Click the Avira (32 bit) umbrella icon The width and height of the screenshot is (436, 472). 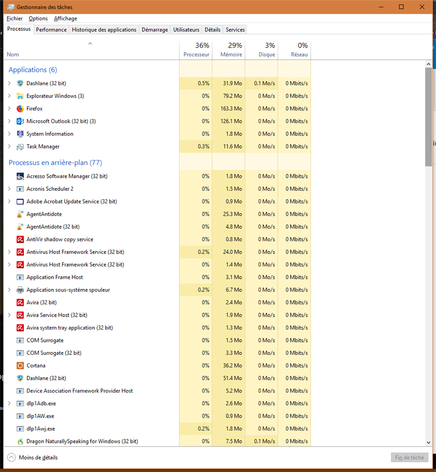[20, 302]
